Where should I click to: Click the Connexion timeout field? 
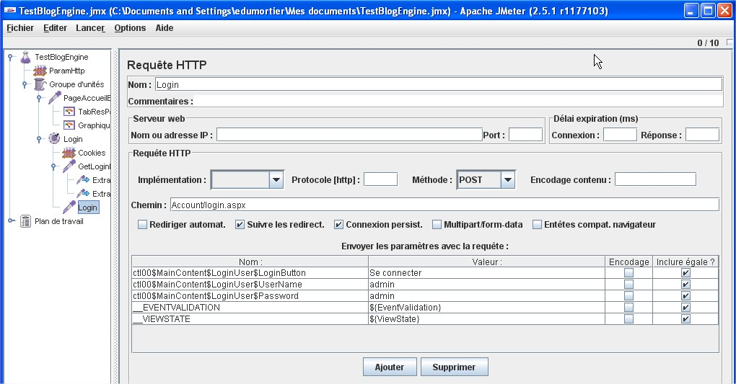click(x=620, y=135)
